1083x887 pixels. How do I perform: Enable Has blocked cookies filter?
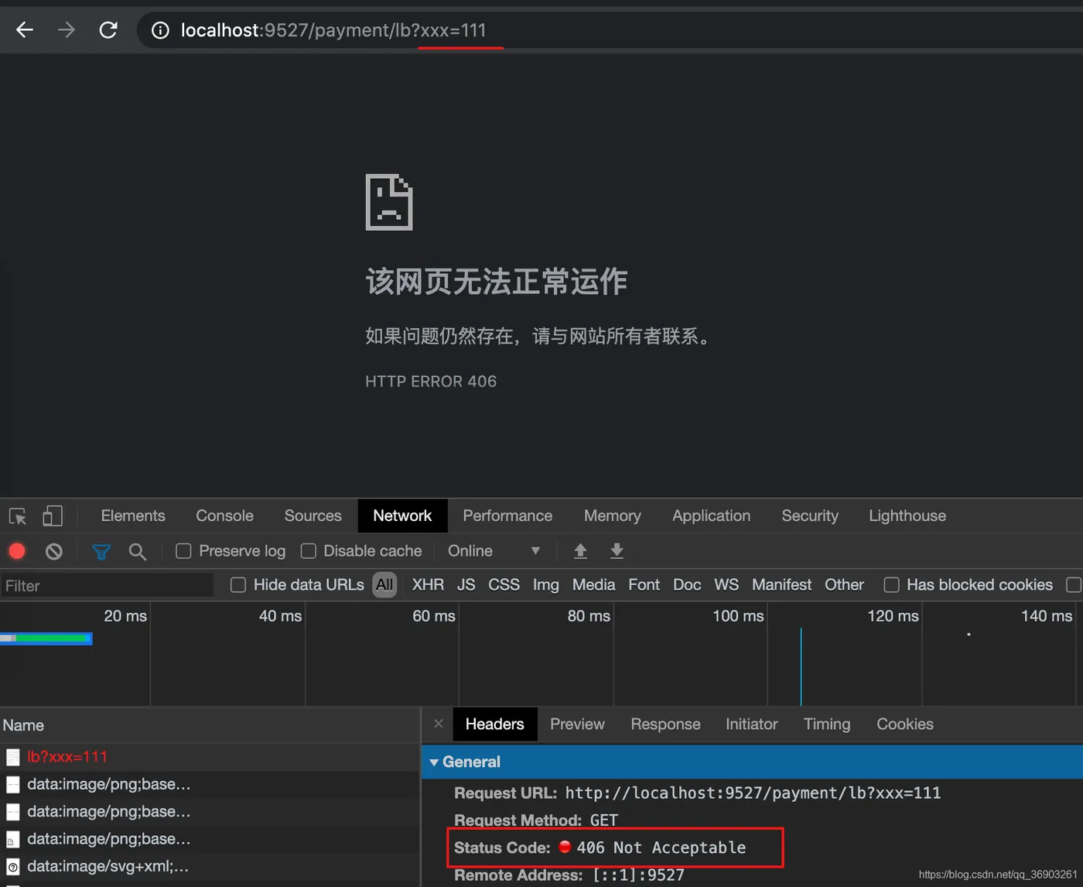[x=892, y=585]
